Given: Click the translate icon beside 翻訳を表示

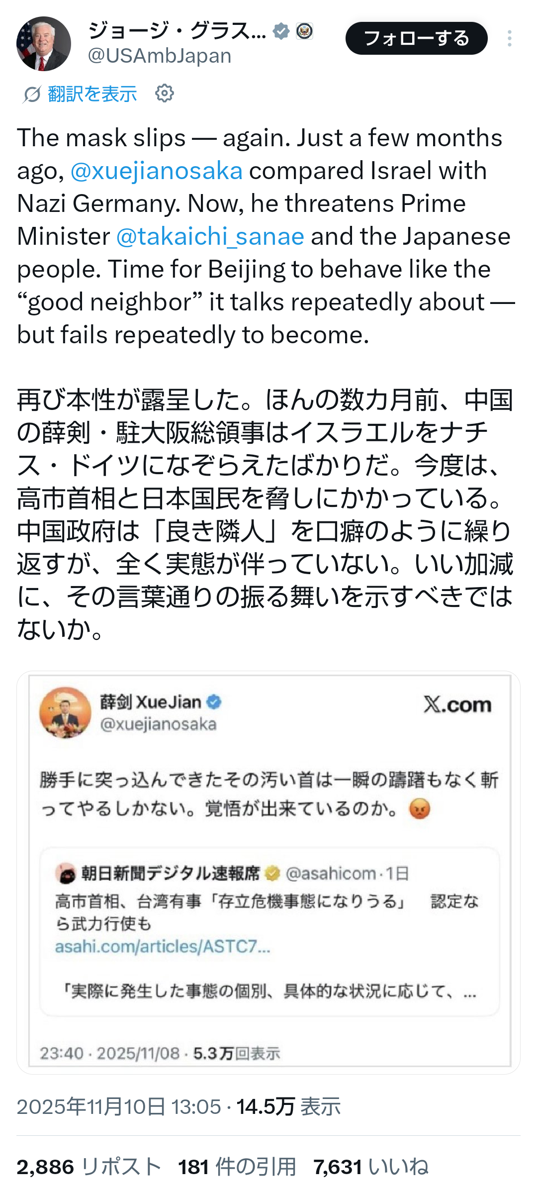Looking at the screenshot, I should [x=32, y=94].
